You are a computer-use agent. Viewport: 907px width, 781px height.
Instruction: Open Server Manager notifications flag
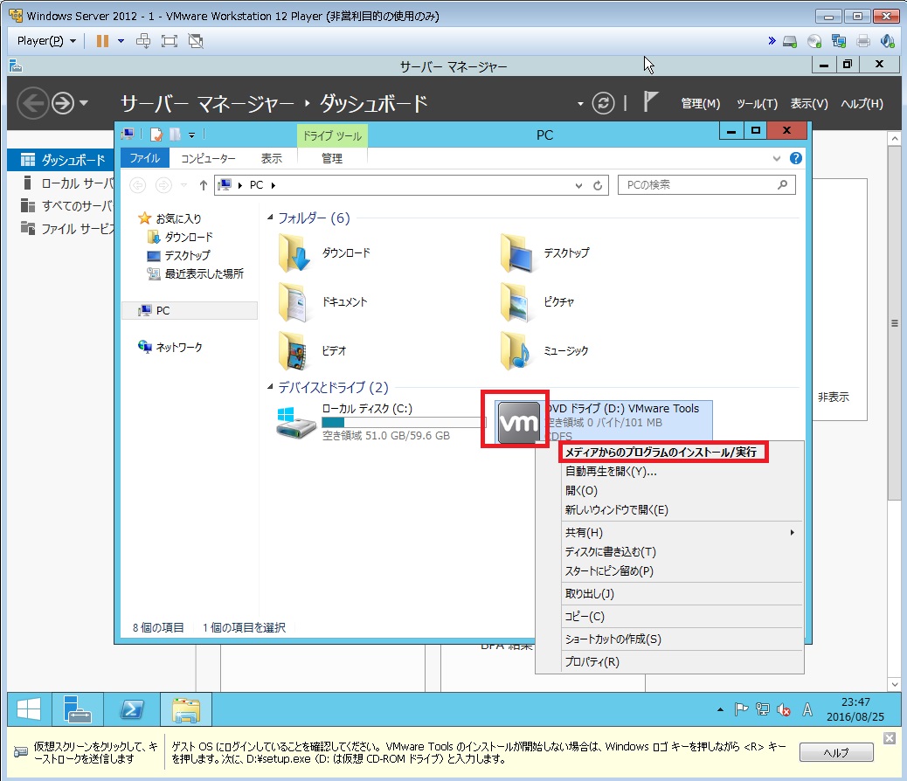click(x=650, y=102)
